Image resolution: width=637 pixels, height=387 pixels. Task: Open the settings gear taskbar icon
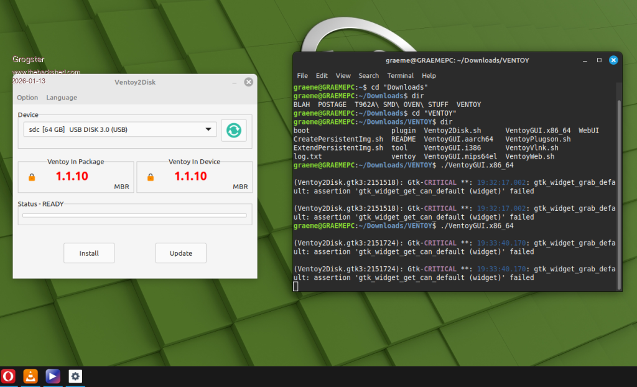(75, 376)
